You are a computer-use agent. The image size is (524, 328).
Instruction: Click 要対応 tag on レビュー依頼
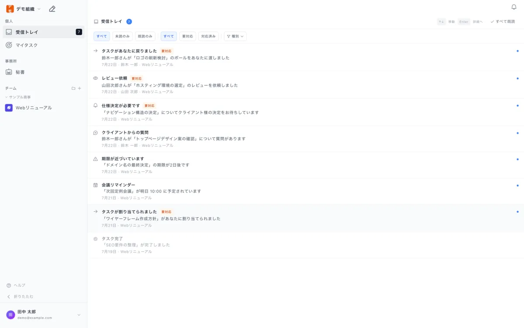coord(137,78)
